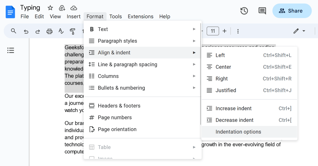Star the Typing document
The image size is (318, 166).
pyautogui.click(x=50, y=8)
